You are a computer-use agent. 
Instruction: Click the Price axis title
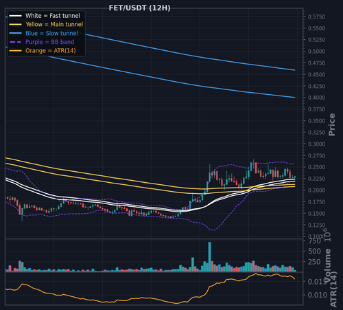click(332, 124)
